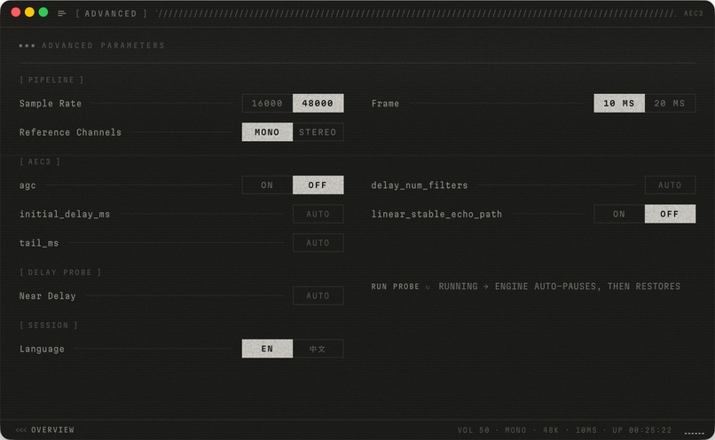715x440 pixels.
Task: Select 16000 sample rate
Action: click(x=267, y=104)
